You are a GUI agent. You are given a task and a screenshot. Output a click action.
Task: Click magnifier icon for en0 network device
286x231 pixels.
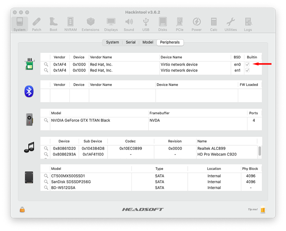[46, 65]
